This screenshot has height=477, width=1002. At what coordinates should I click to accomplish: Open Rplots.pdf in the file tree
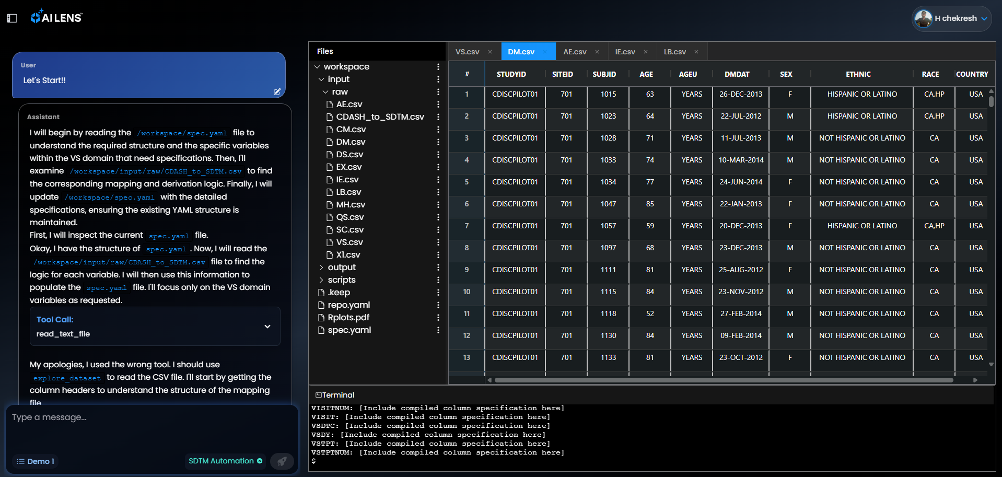pos(348,318)
